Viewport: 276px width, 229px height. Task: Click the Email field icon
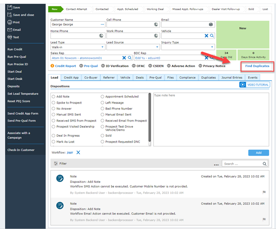211,24
